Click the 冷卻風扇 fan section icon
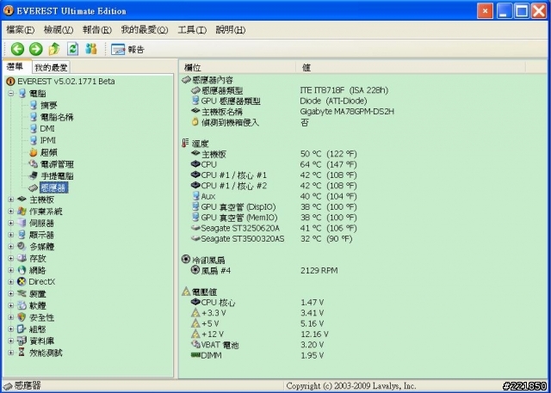This screenshot has width=551, height=393. [186, 260]
